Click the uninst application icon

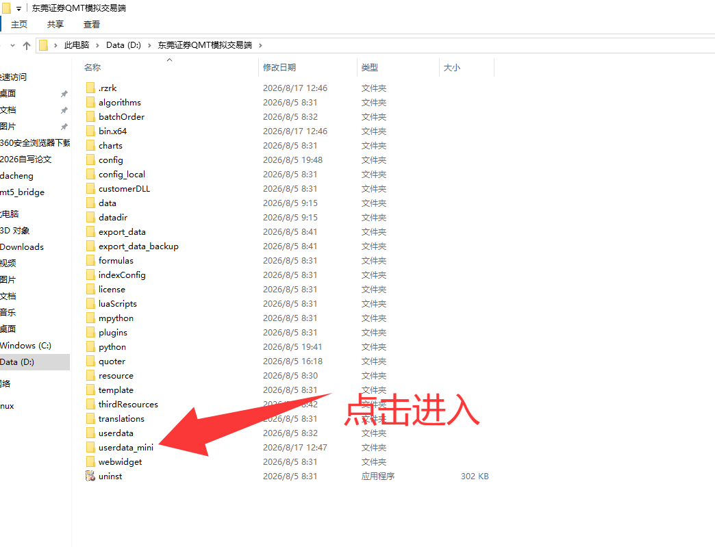(90, 476)
